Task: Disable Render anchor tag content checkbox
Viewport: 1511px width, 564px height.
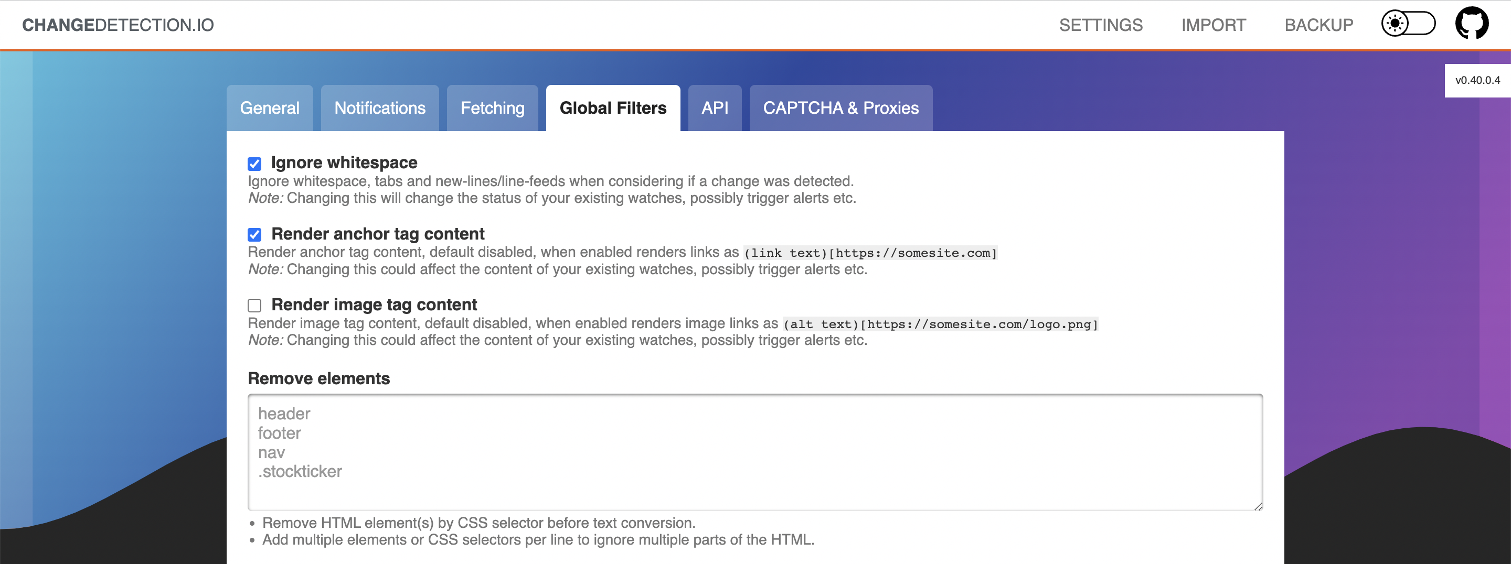Action: click(254, 235)
